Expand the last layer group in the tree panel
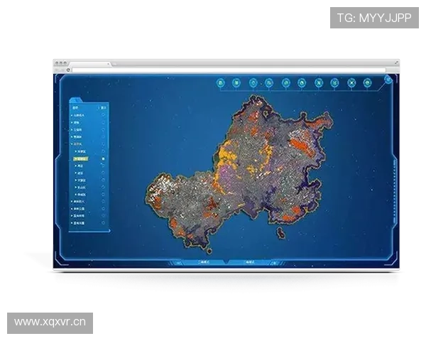The image size is (426, 341). pos(72,223)
